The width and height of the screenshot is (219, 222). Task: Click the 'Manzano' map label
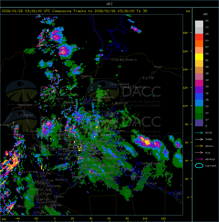22,206
